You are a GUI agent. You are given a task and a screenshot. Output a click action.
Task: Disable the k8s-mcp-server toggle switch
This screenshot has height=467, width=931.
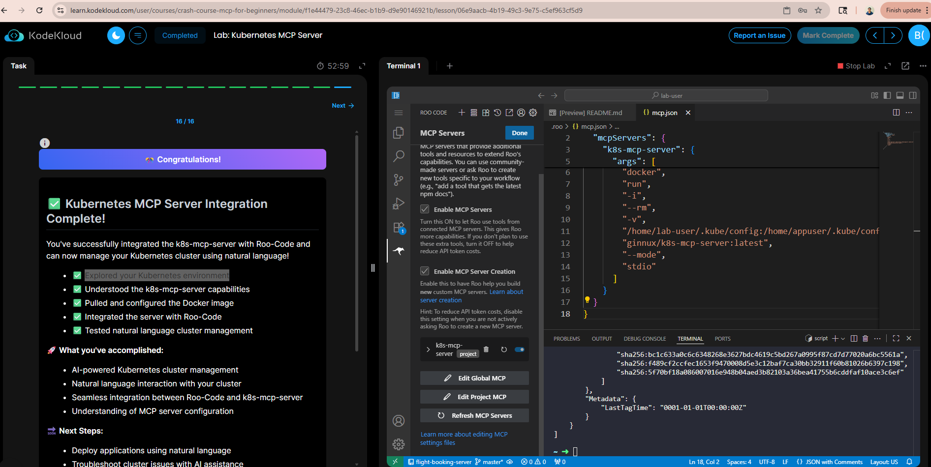pos(520,350)
